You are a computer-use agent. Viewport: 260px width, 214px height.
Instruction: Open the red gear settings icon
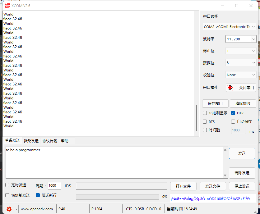(9, 209)
